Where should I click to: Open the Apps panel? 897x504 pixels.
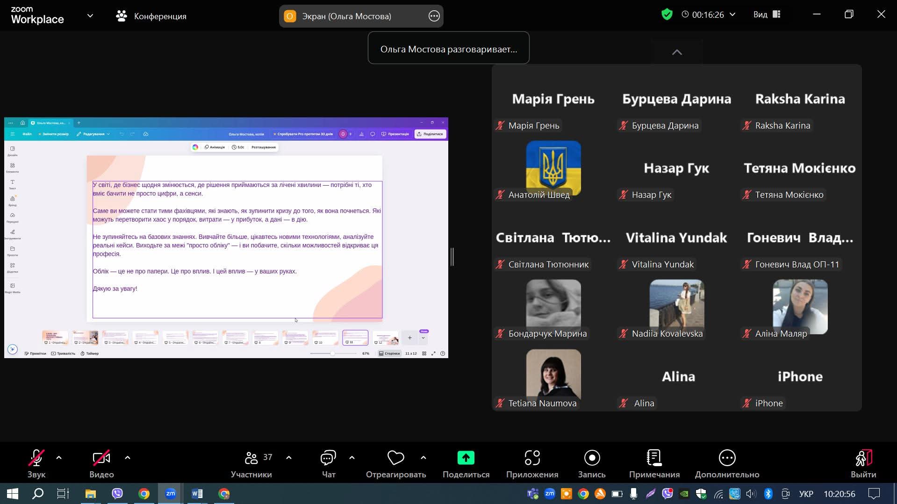(x=532, y=464)
